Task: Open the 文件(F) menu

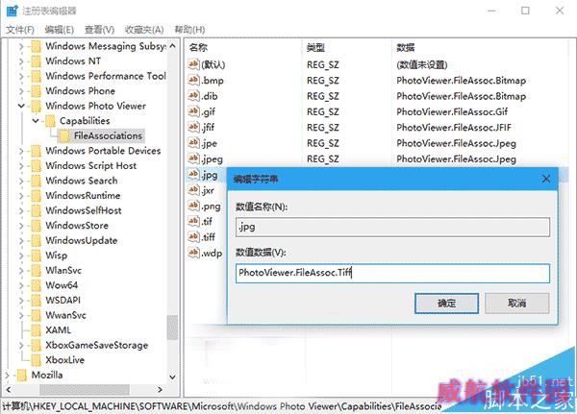Action: tap(20, 30)
